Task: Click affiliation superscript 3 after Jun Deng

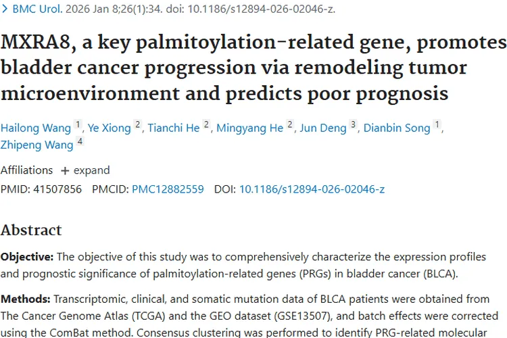Action: point(353,125)
